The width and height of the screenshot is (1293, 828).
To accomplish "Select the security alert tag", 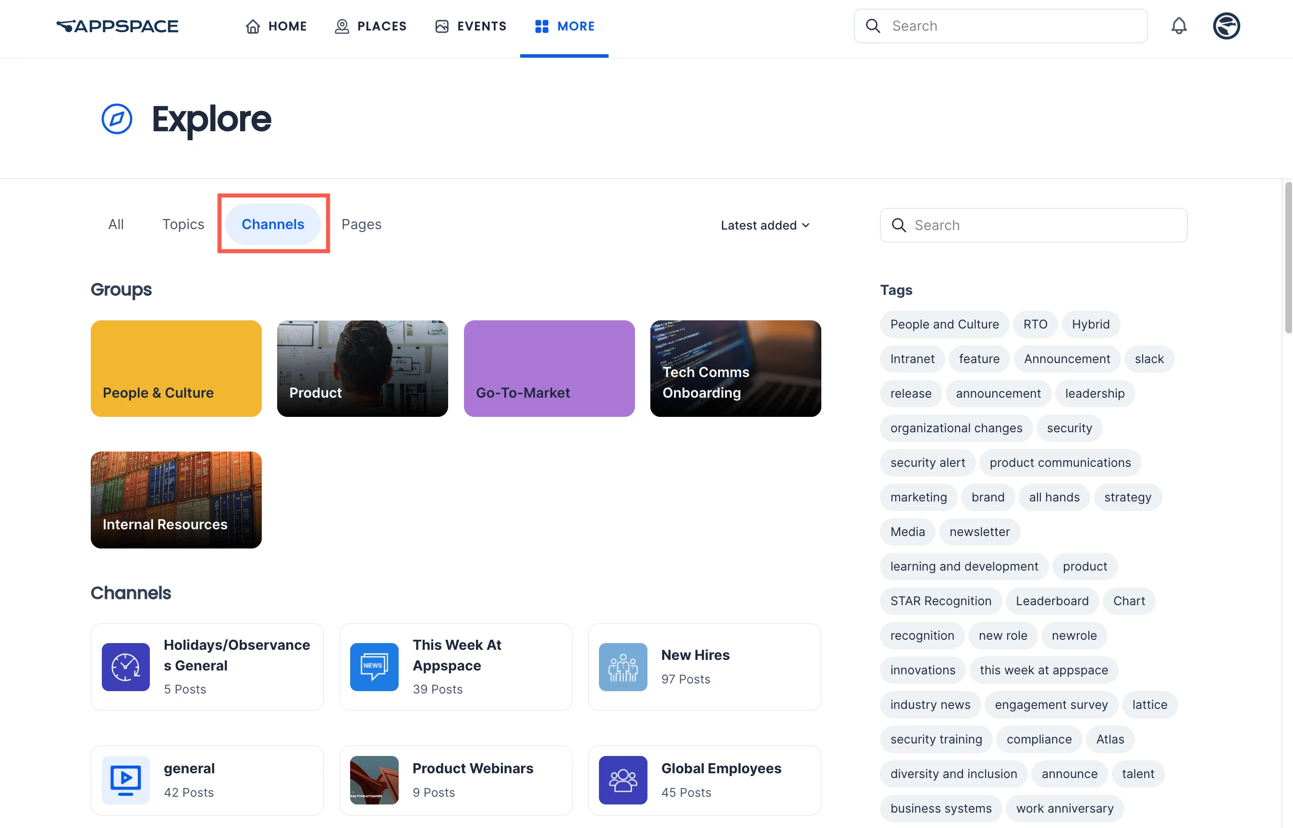I will pyautogui.click(x=927, y=463).
